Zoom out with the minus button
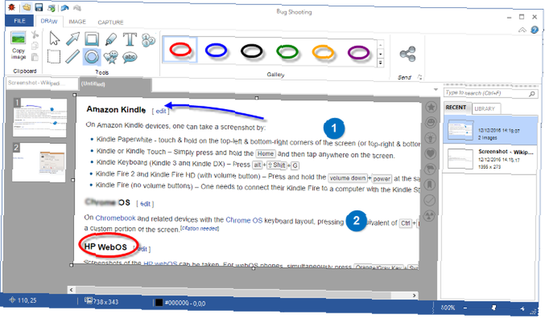545x318 pixels. click(x=465, y=308)
